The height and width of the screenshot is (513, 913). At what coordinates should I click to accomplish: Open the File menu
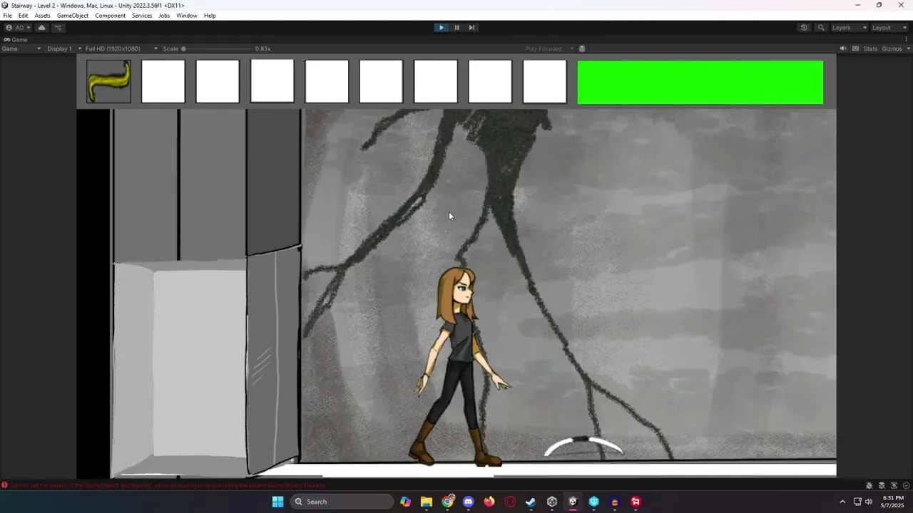[7, 16]
